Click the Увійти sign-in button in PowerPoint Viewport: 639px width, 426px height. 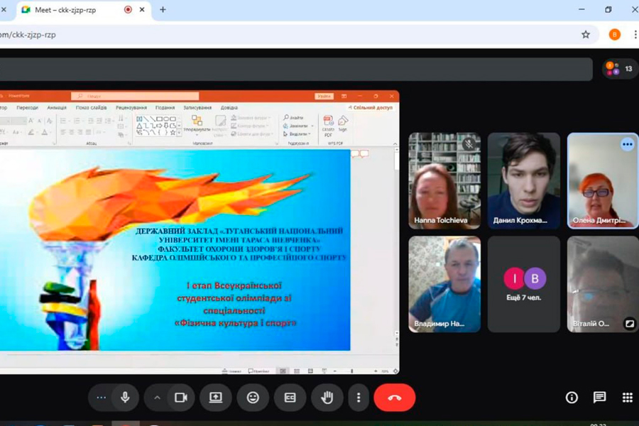click(x=324, y=96)
